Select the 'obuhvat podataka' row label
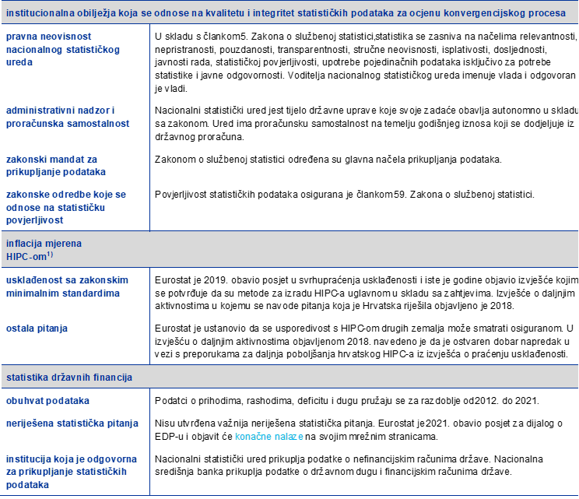The height and width of the screenshot is (499, 579). [x=47, y=401]
